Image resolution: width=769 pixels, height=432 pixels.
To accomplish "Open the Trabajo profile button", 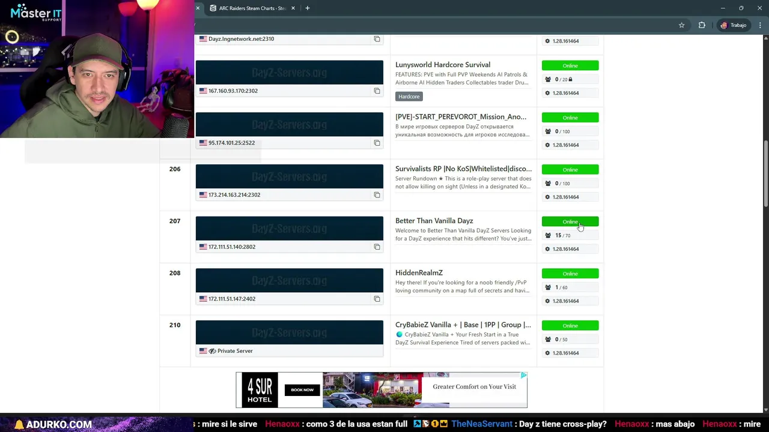I will [733, 25].
